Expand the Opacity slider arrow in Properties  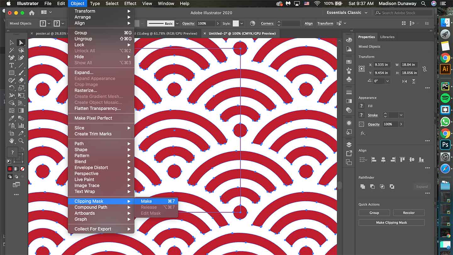click(401, 124)
